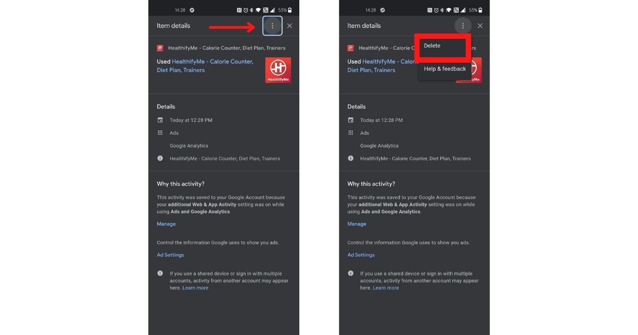Viewport: 638px width, 335px height.
Task: Open Ad Settings link in right screenshot
Action: [361, 255]
